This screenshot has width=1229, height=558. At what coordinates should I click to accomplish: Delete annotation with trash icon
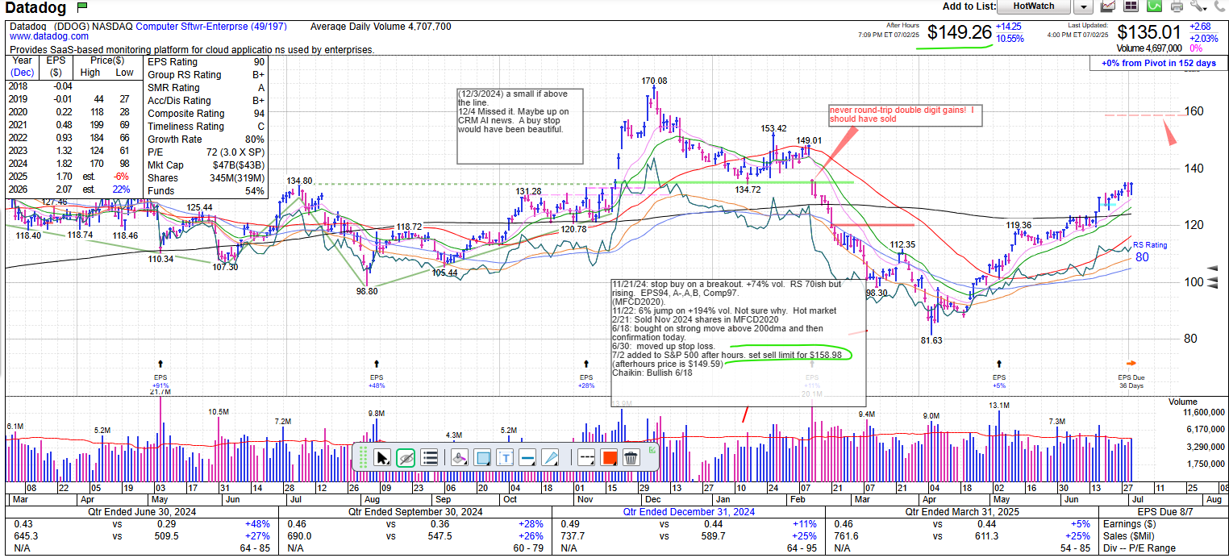[631, 458]
